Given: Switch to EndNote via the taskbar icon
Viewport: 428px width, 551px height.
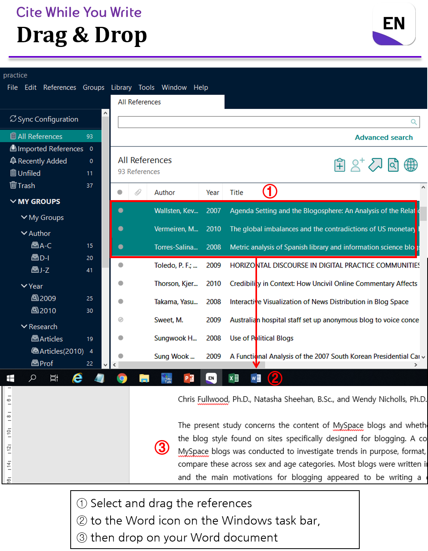Looking at the screenshot, I should pyautogui.click(x=211, y=378).
